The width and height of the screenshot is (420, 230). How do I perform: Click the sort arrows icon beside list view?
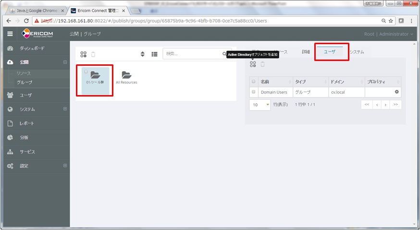coord(143,54)
